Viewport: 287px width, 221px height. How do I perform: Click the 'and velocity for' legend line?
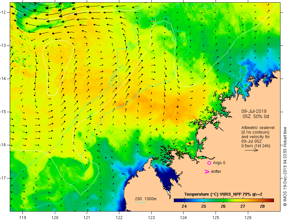[x=255, y=137]
